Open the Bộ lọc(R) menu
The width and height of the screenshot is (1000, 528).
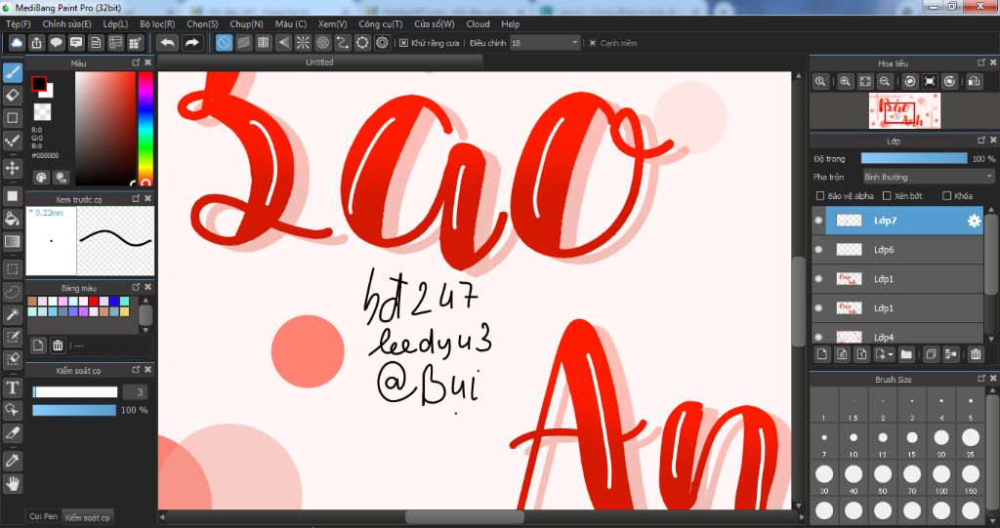click(x=157, y=24)
